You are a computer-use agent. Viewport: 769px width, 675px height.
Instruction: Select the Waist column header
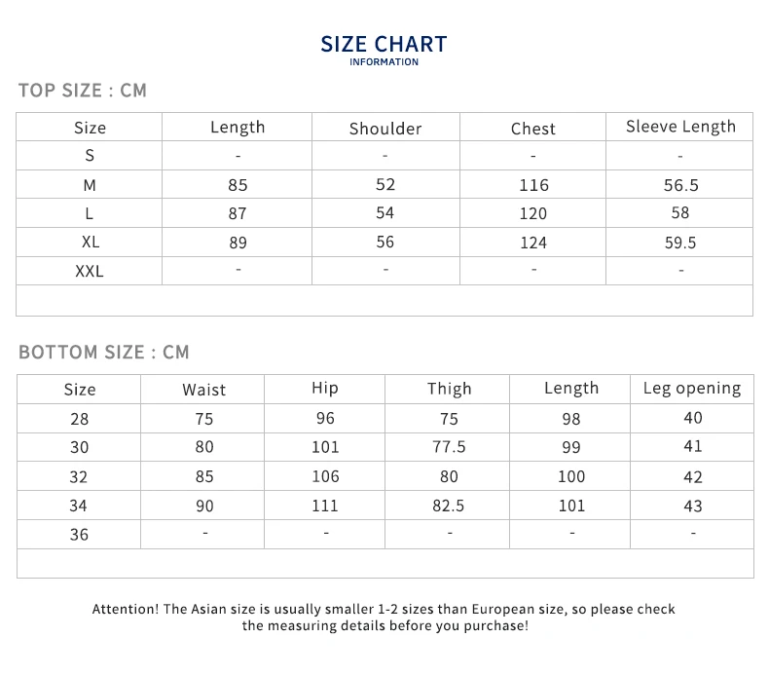point(204,390)
